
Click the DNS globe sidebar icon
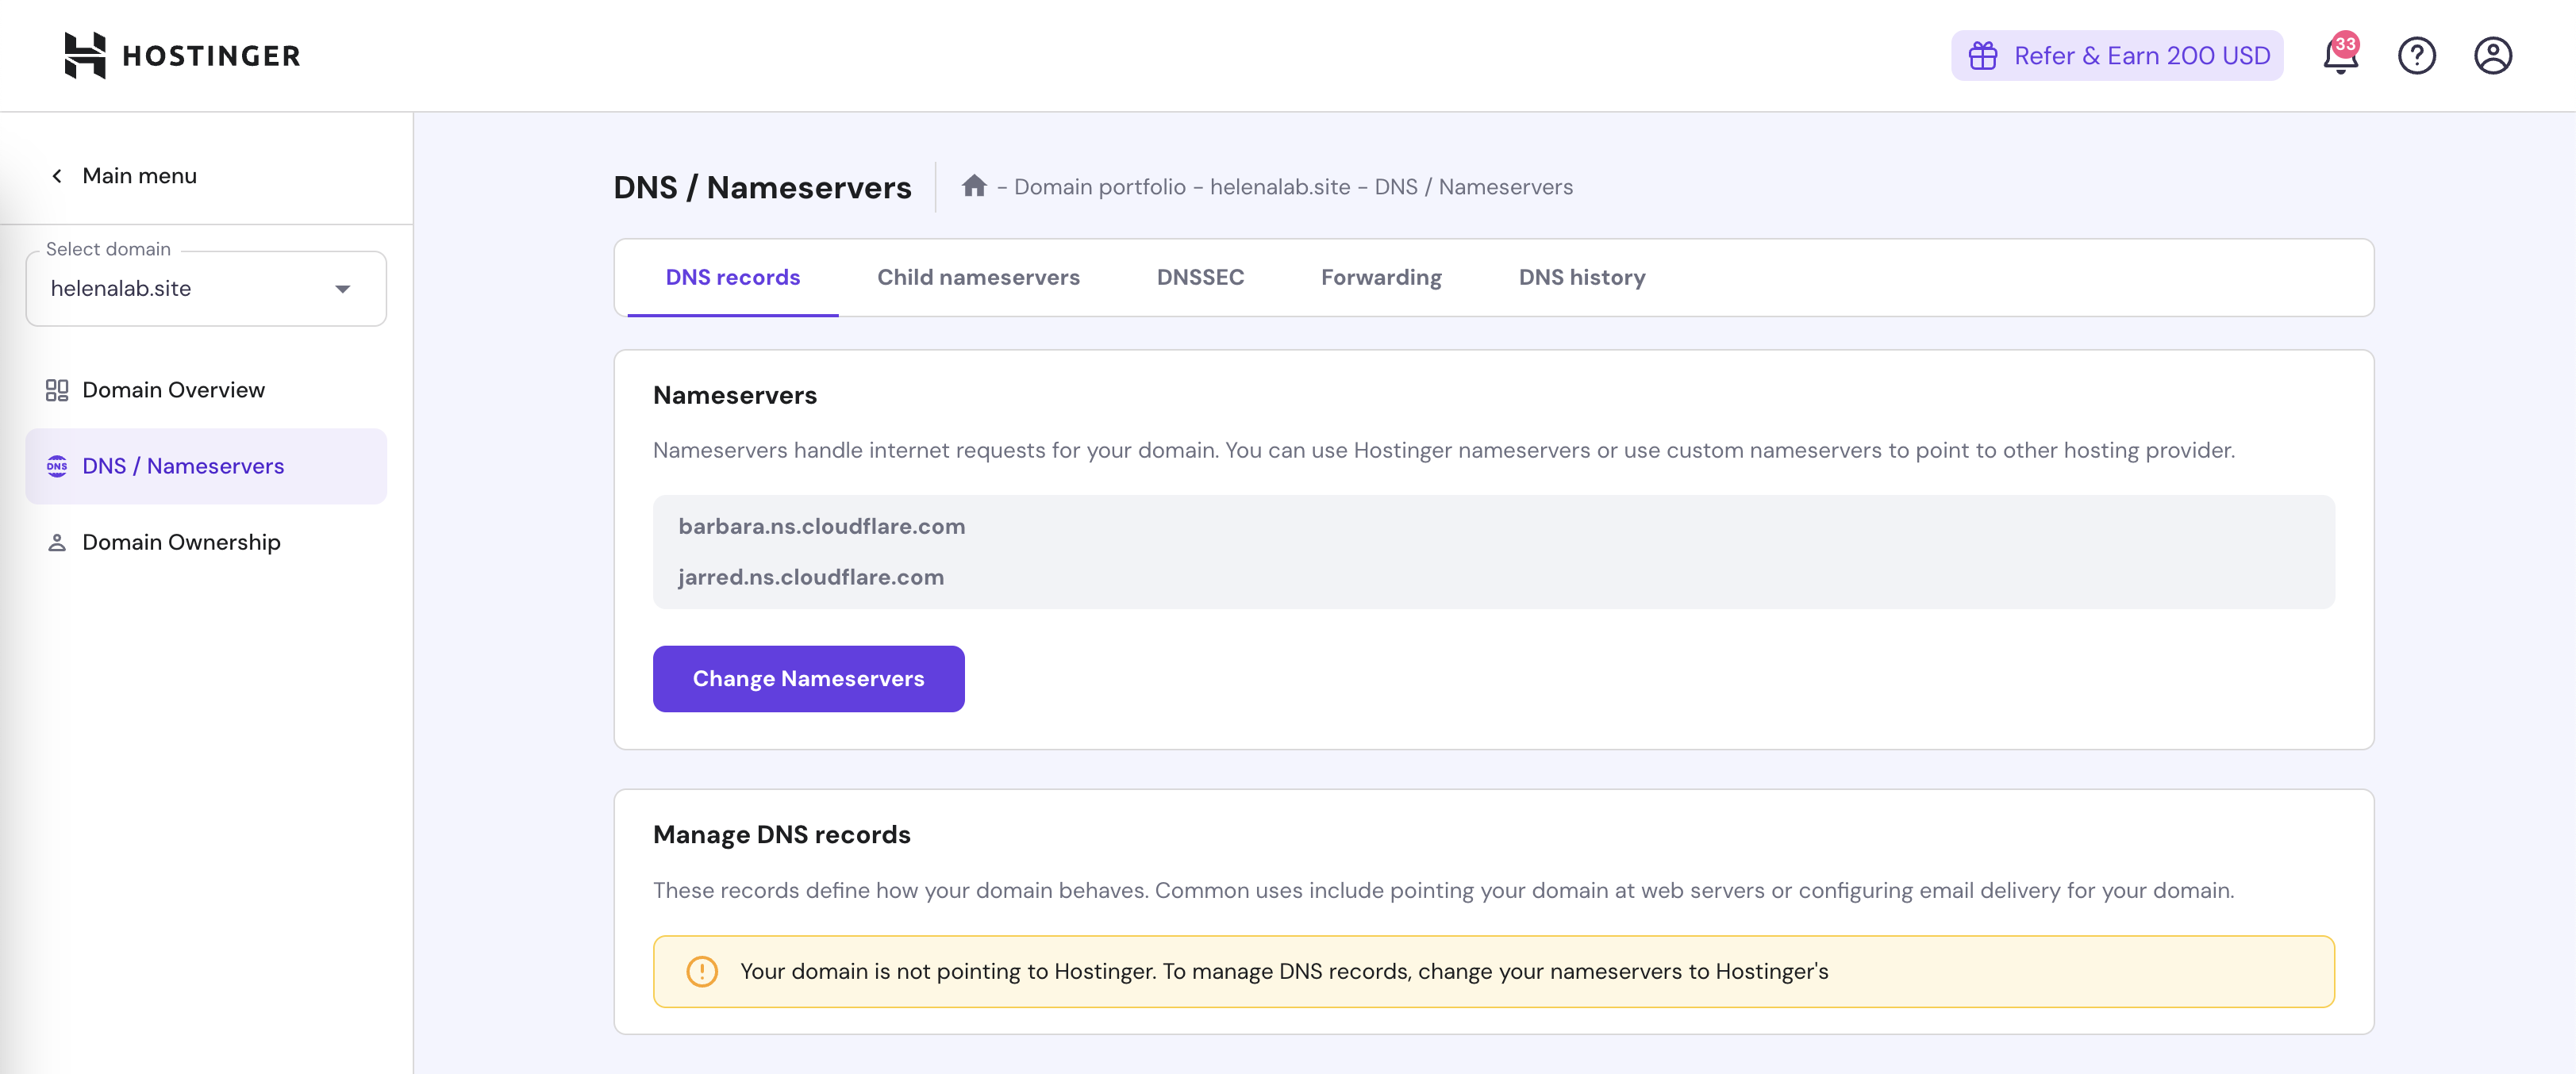(57, 466)
